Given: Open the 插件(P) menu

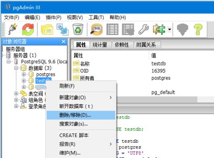Looking at the screenshot, I should 54,17.
